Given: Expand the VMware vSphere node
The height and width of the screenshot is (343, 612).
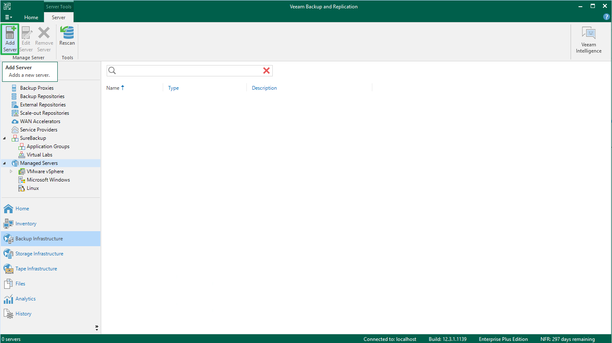Looking at the screenshot, I should 11,171.
